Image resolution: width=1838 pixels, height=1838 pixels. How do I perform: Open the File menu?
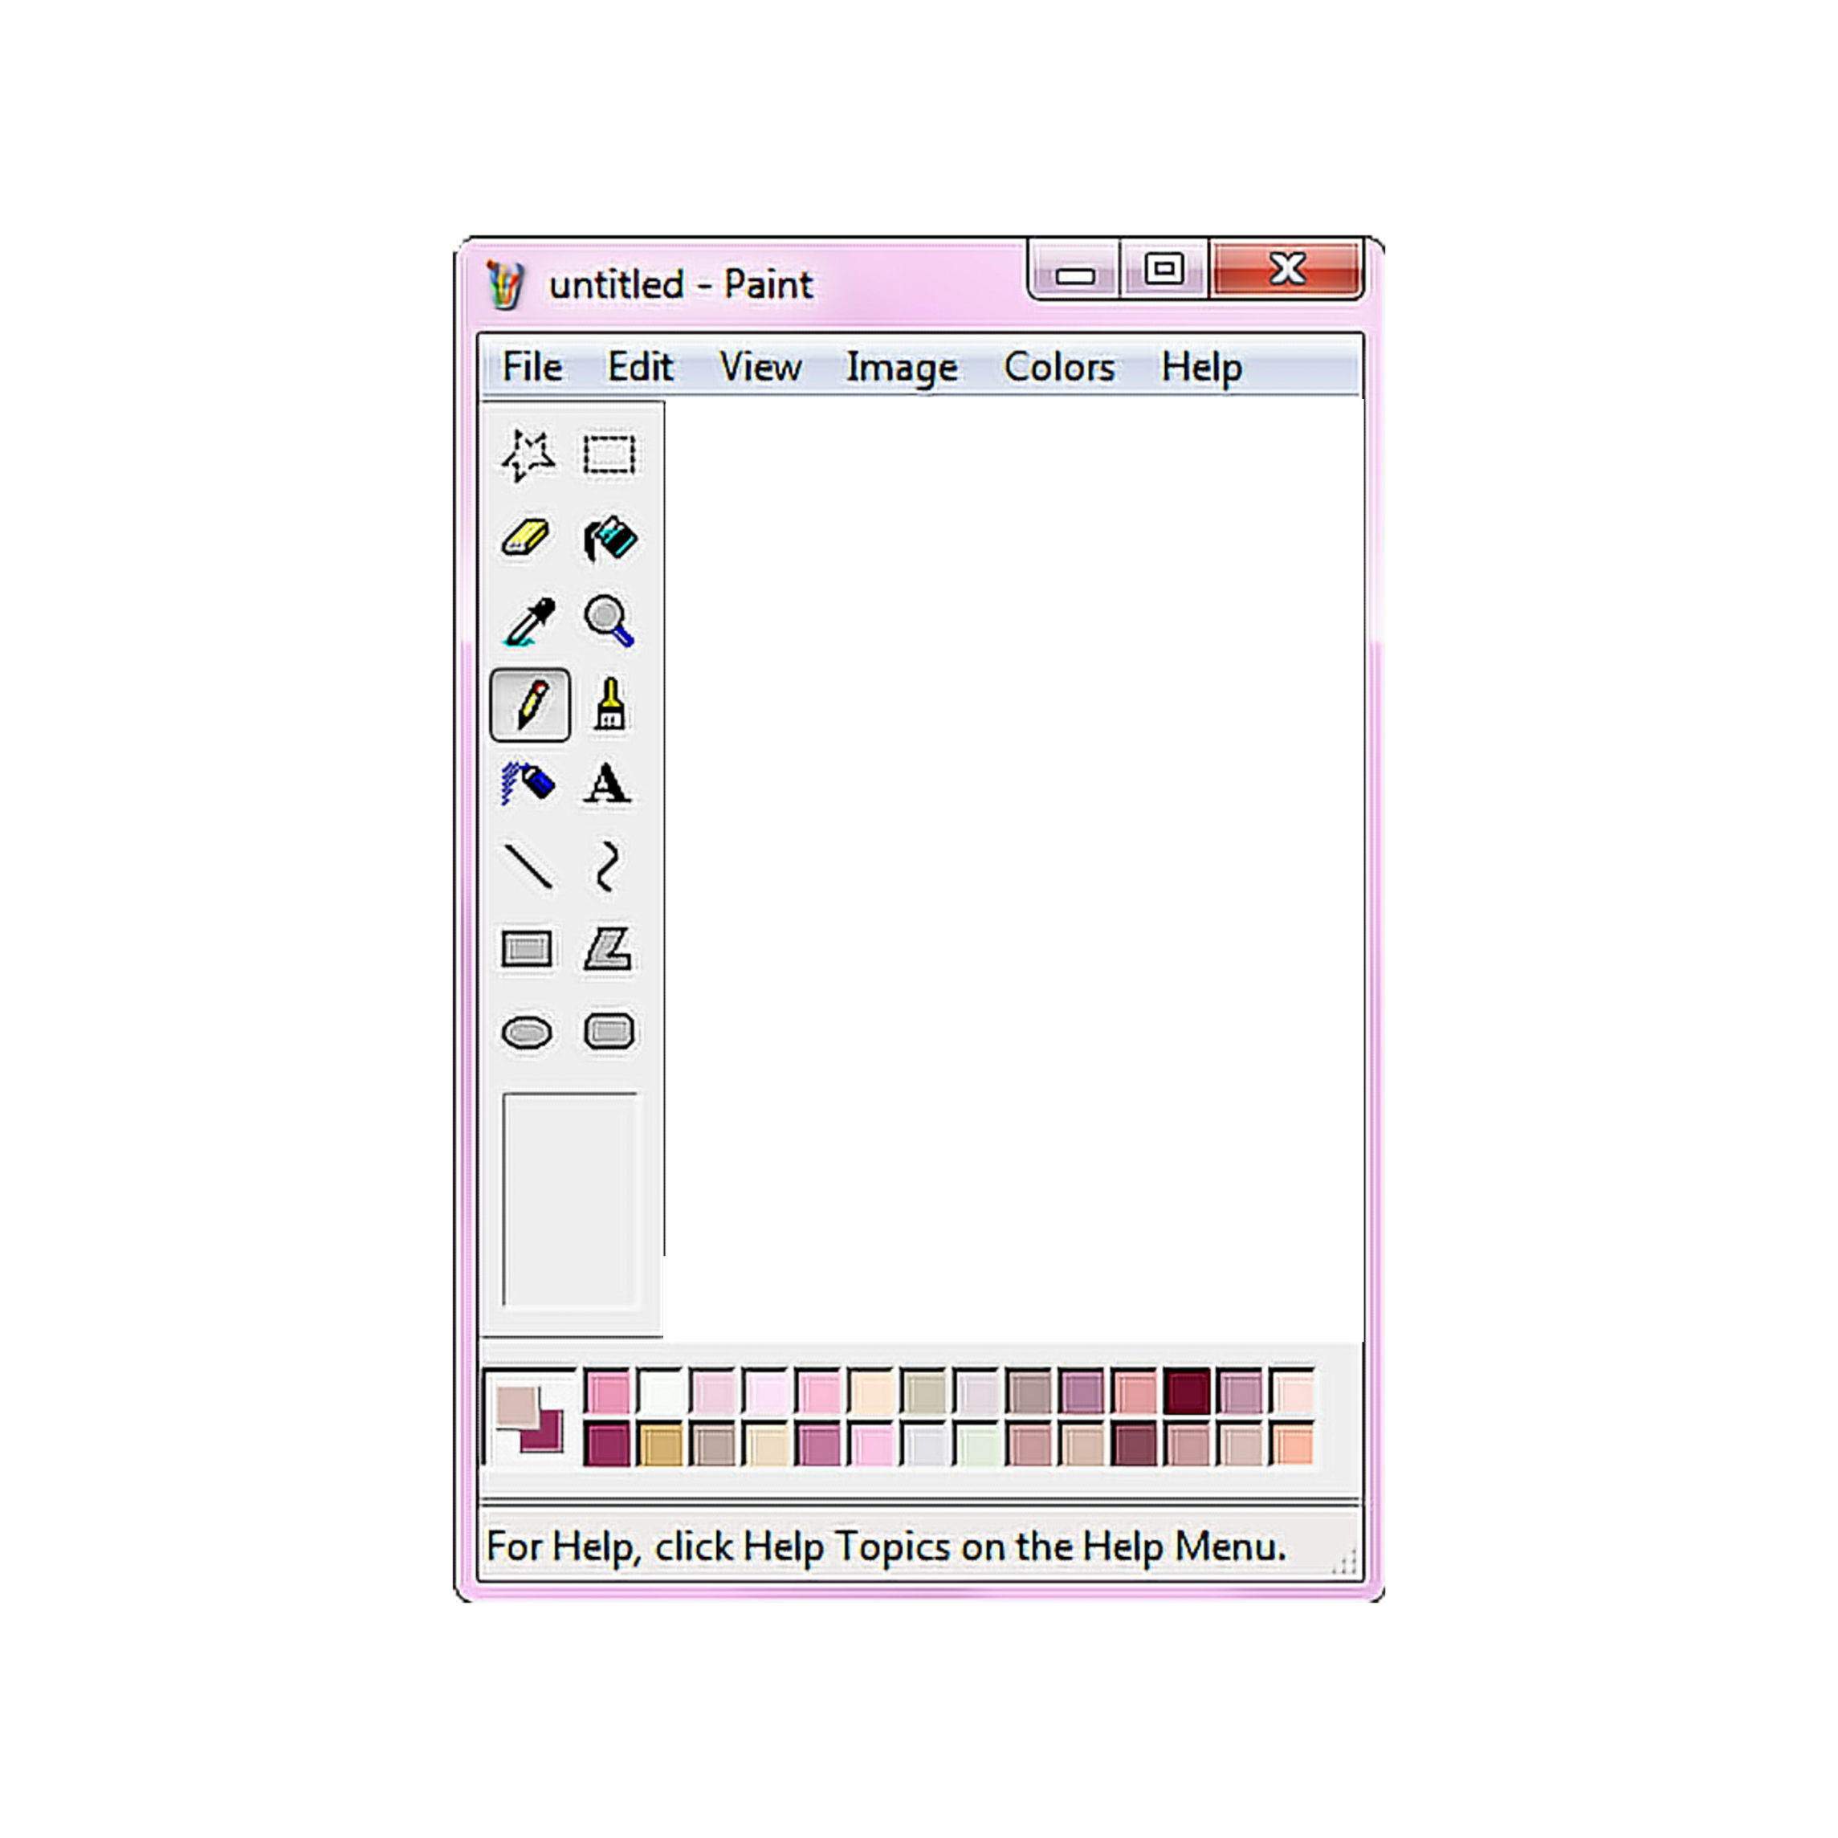point(532,367)
